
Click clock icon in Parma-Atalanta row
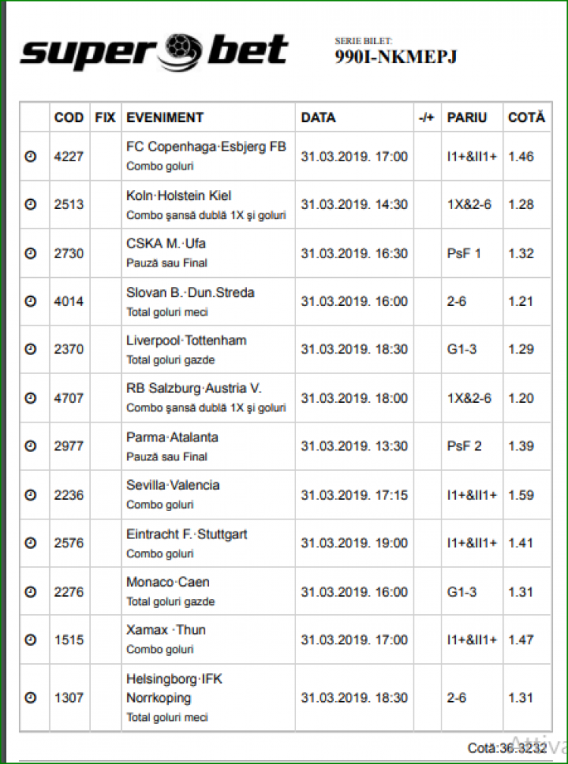click(x=30, y=446)
